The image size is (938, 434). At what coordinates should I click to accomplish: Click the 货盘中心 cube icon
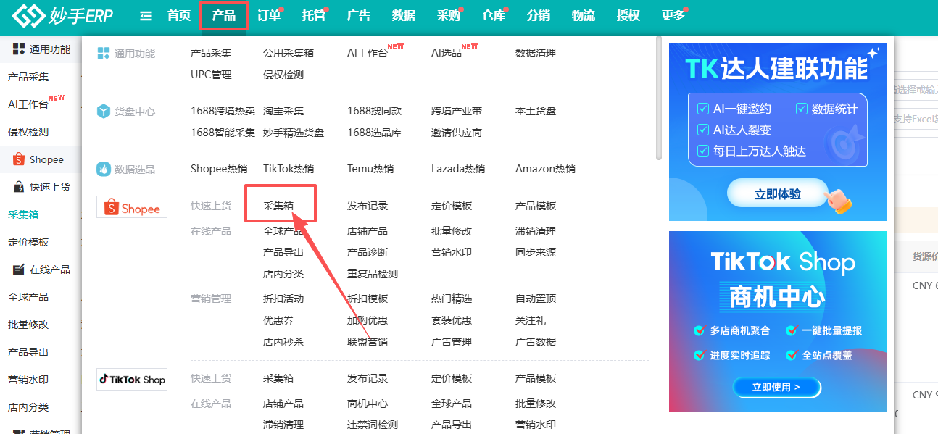pos(103,112)
